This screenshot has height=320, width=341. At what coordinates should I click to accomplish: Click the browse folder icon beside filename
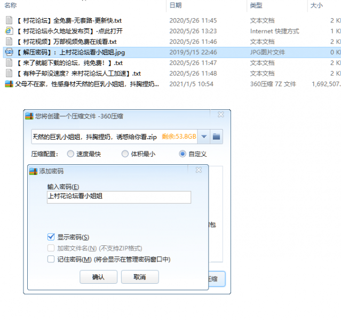click(216, 137)
